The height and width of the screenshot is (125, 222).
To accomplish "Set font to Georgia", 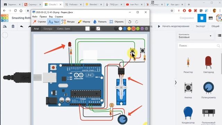I will point(48,28).
